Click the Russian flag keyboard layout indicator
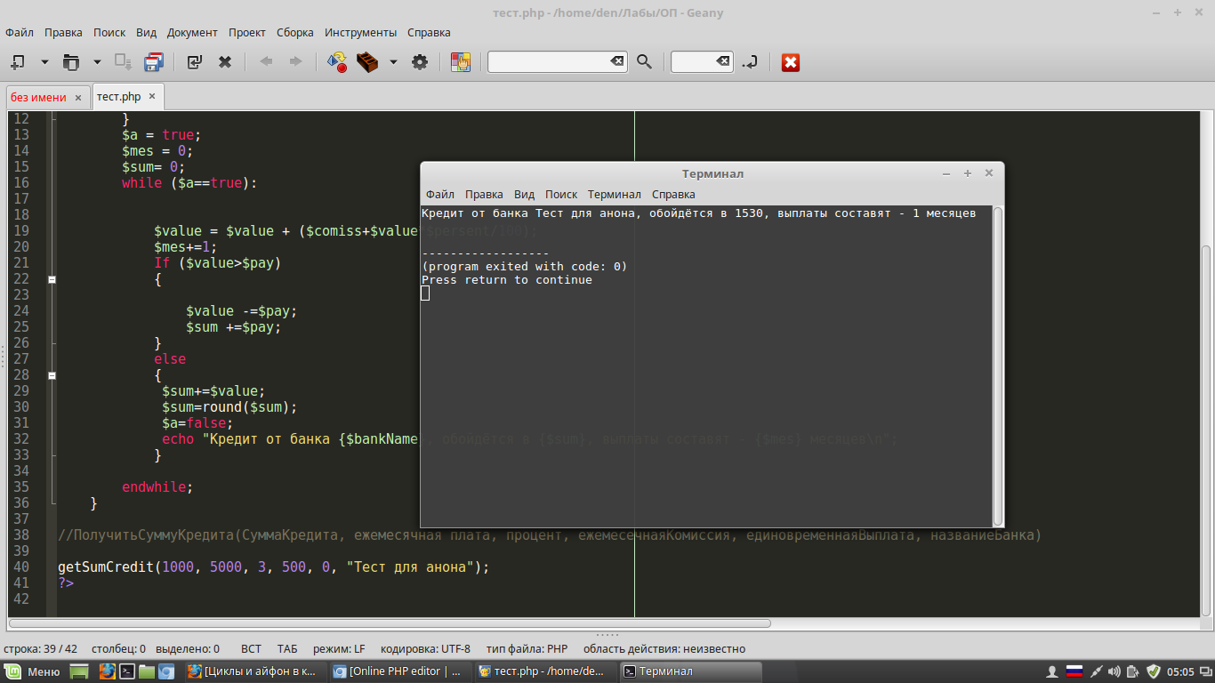The height and width of the screenshot is (683, 1215). [x=1074, y=671]
